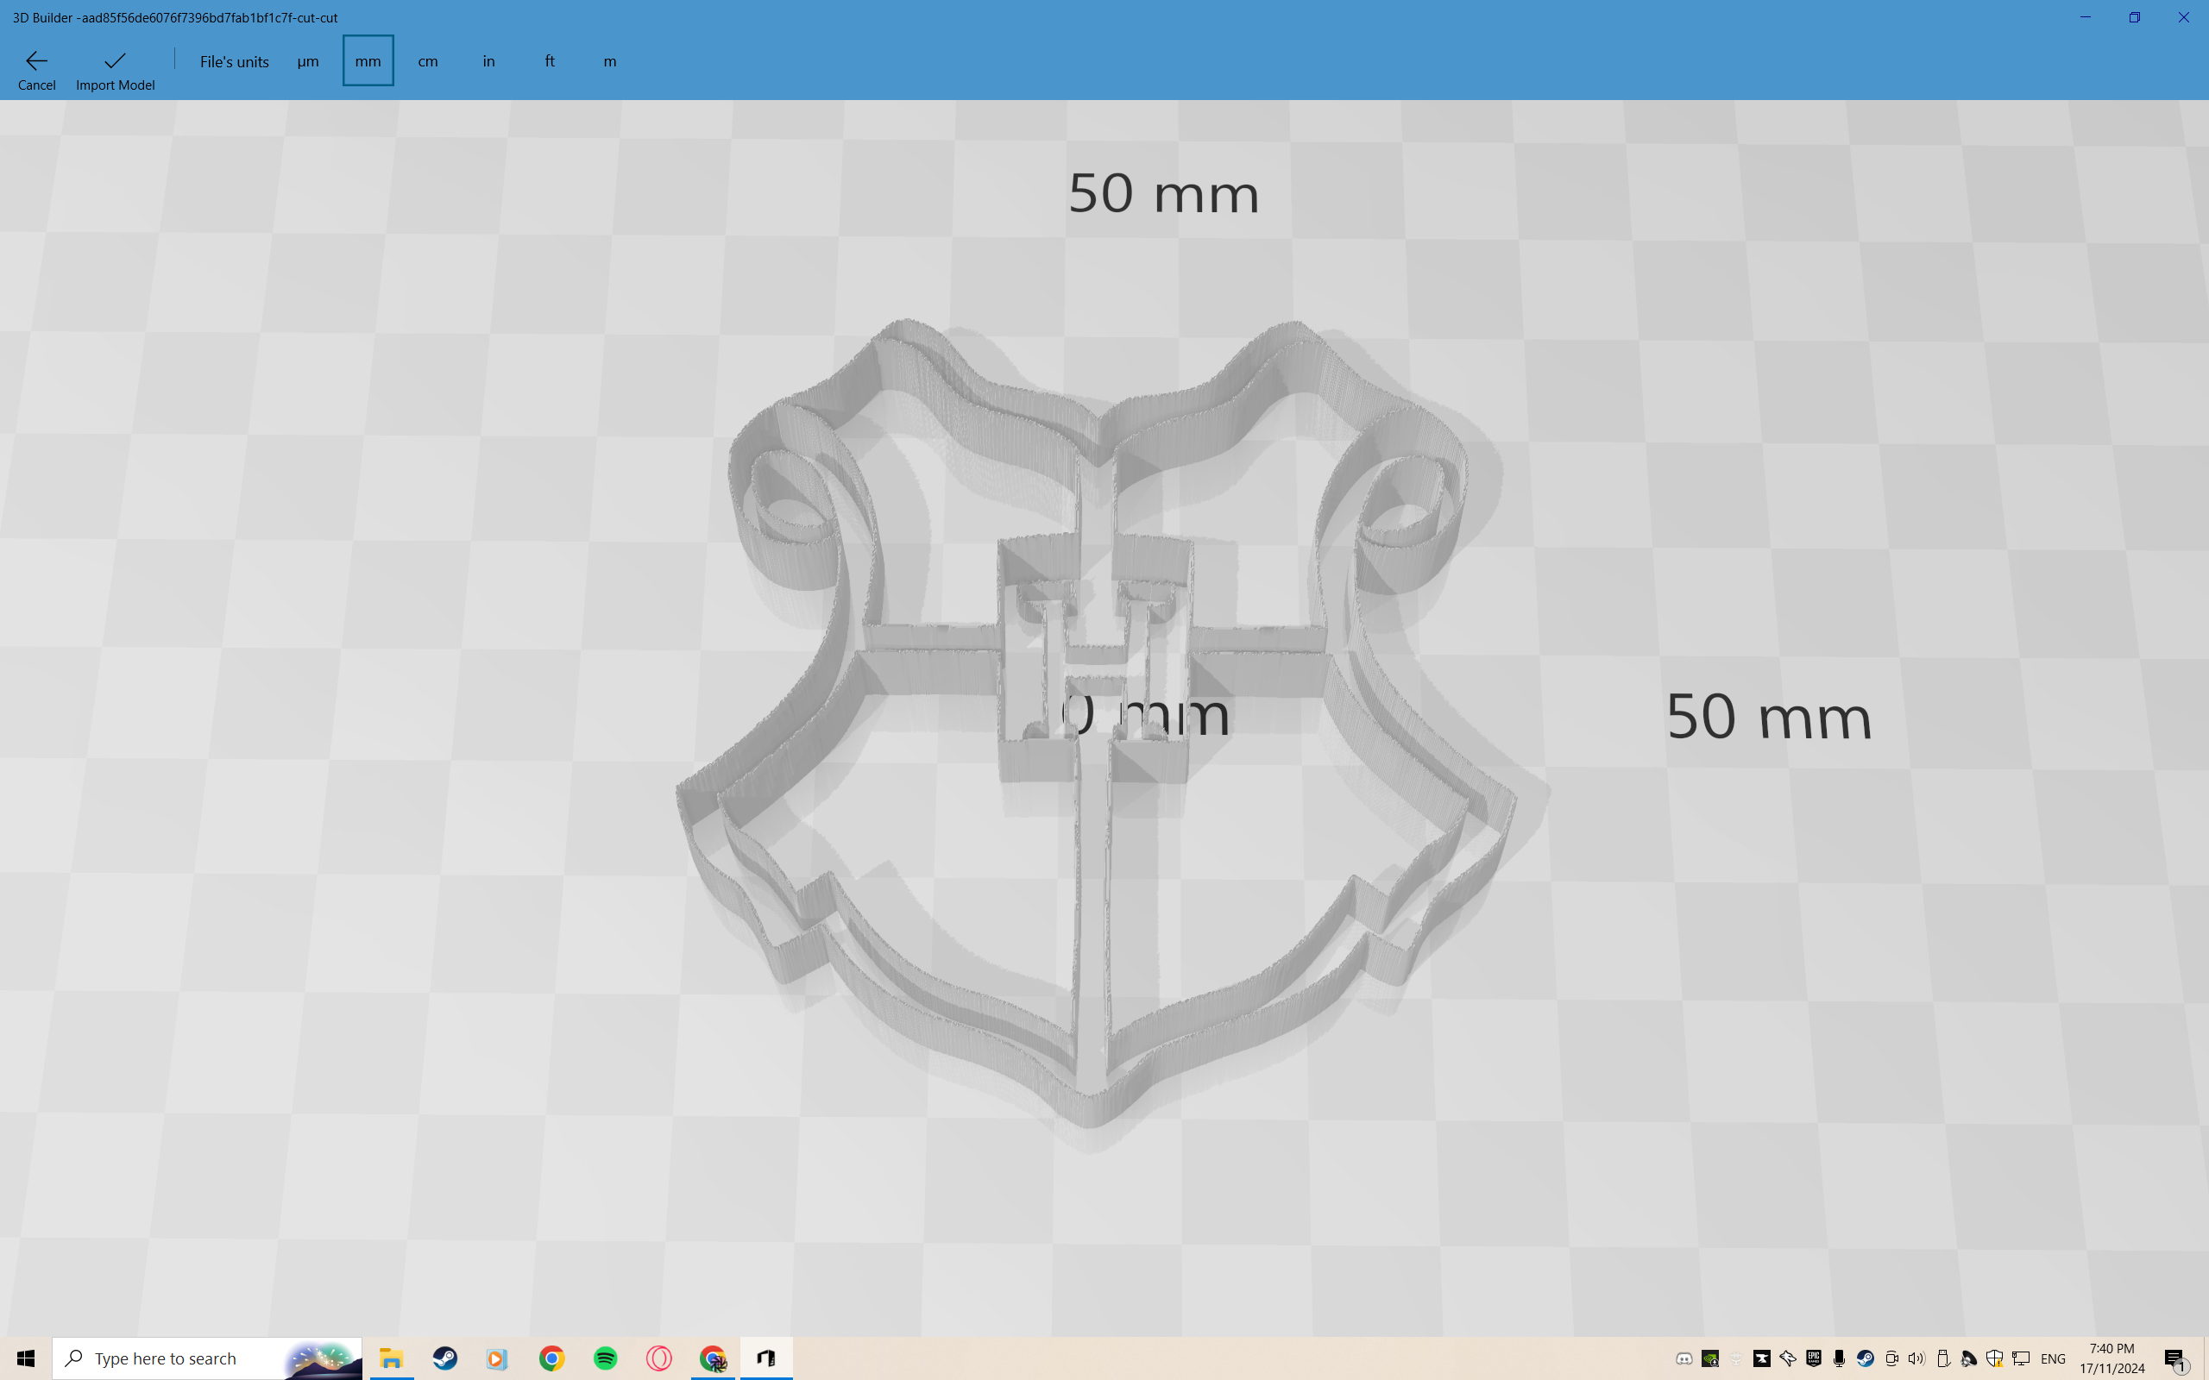Set units to inches (in)
The width and height of the screenshot is (2209, 1380).
pos(489,61)
